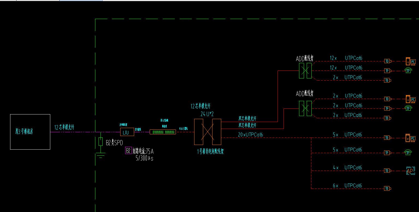Select the LIU text inside the box
Viewport: 419px width, 212px height.
click(126, 132)
